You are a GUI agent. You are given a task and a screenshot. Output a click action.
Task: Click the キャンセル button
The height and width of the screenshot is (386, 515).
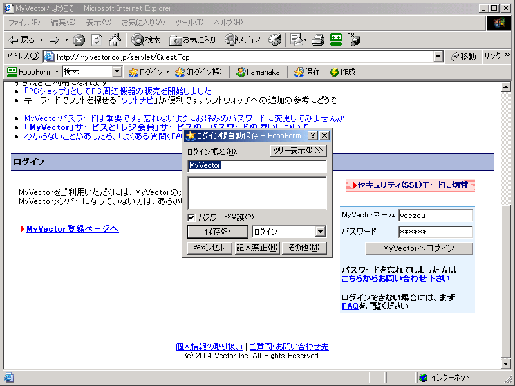click(x=209, y=248)
